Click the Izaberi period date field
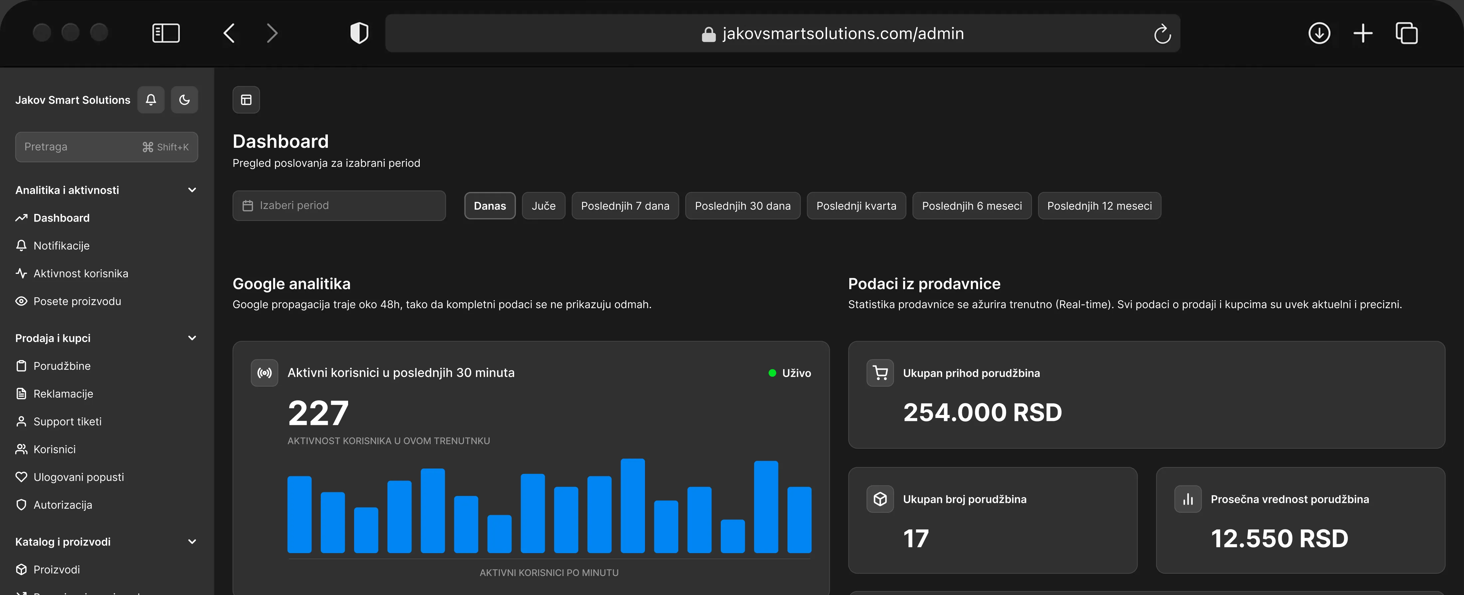1464x595 pixels. [339, 205]
